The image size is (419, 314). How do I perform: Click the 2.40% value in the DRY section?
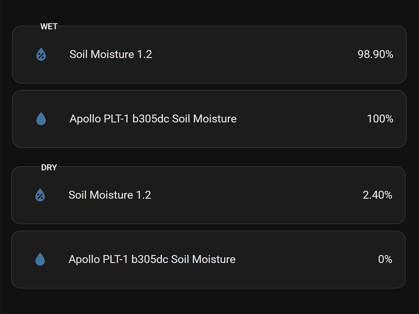point(377,195)
